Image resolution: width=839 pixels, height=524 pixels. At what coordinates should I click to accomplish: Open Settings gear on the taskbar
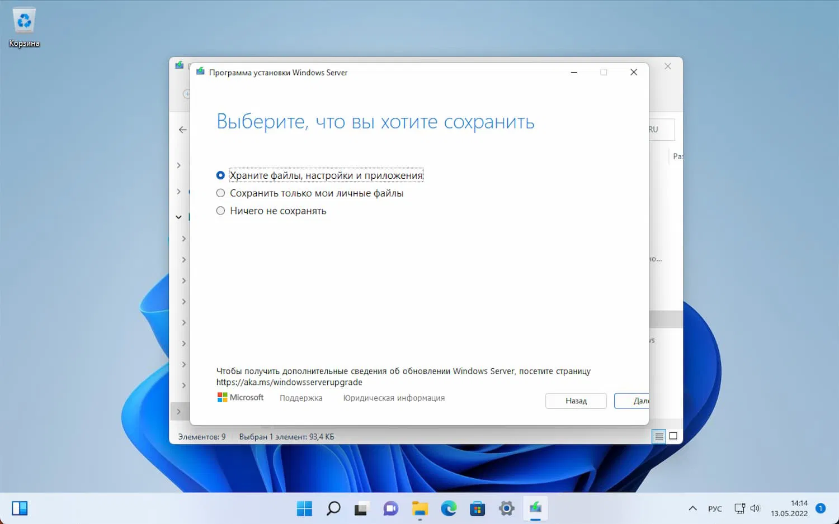[507, 508]
